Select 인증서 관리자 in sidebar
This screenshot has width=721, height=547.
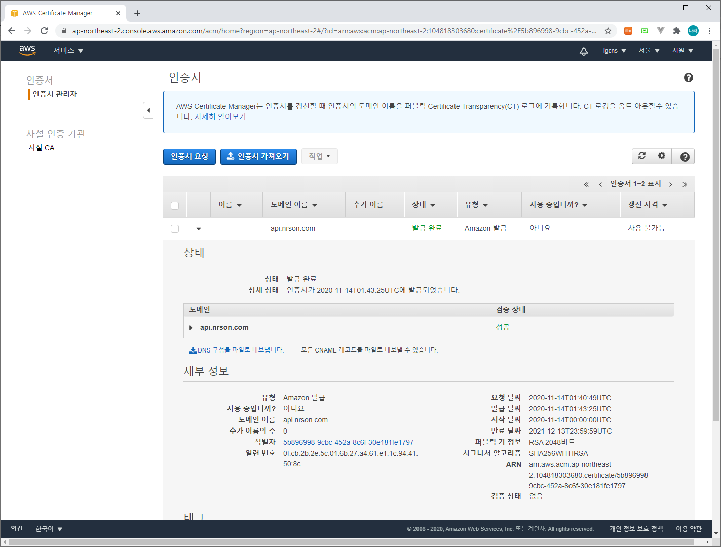(55, 94)
